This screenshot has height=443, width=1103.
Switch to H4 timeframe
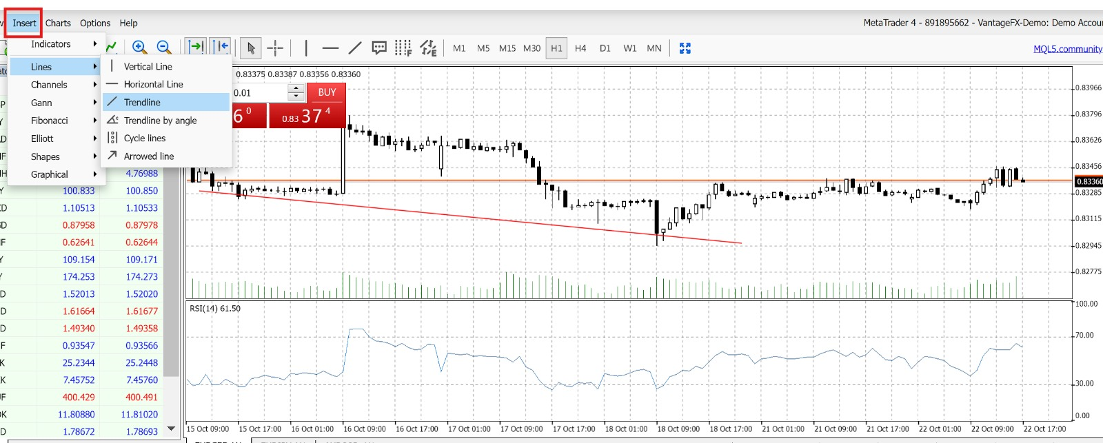[580, 48]
